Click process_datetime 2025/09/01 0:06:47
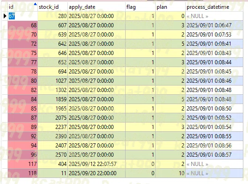 (214, 25)
